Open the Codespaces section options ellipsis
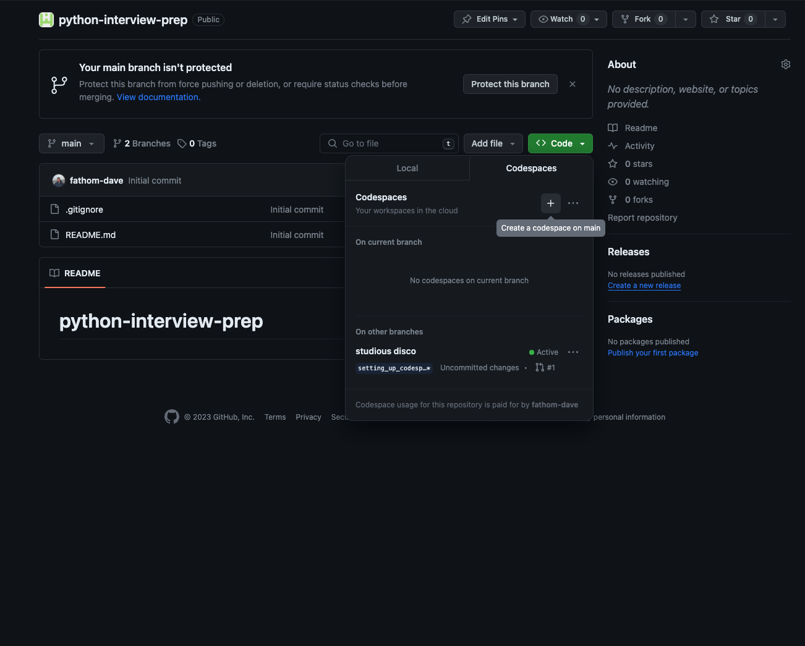This screenshot has width=805, height=646. pyautogui.click(x=573, y=203)
